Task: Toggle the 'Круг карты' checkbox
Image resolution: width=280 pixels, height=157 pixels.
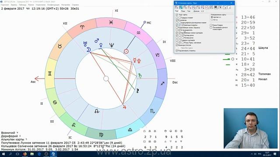Action: click(177, 15)
